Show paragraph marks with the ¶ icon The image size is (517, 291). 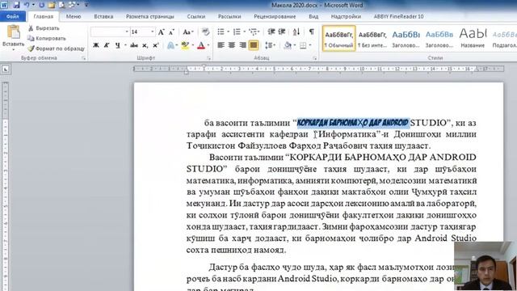pyautogui.click(x=311, y=32)
